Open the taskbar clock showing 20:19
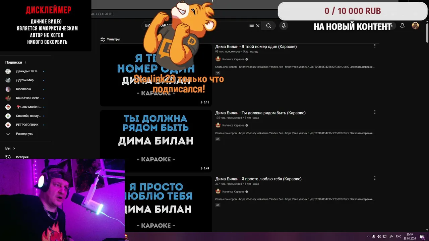The width and height of the screenshot is (429, 241). pos(410,236)
